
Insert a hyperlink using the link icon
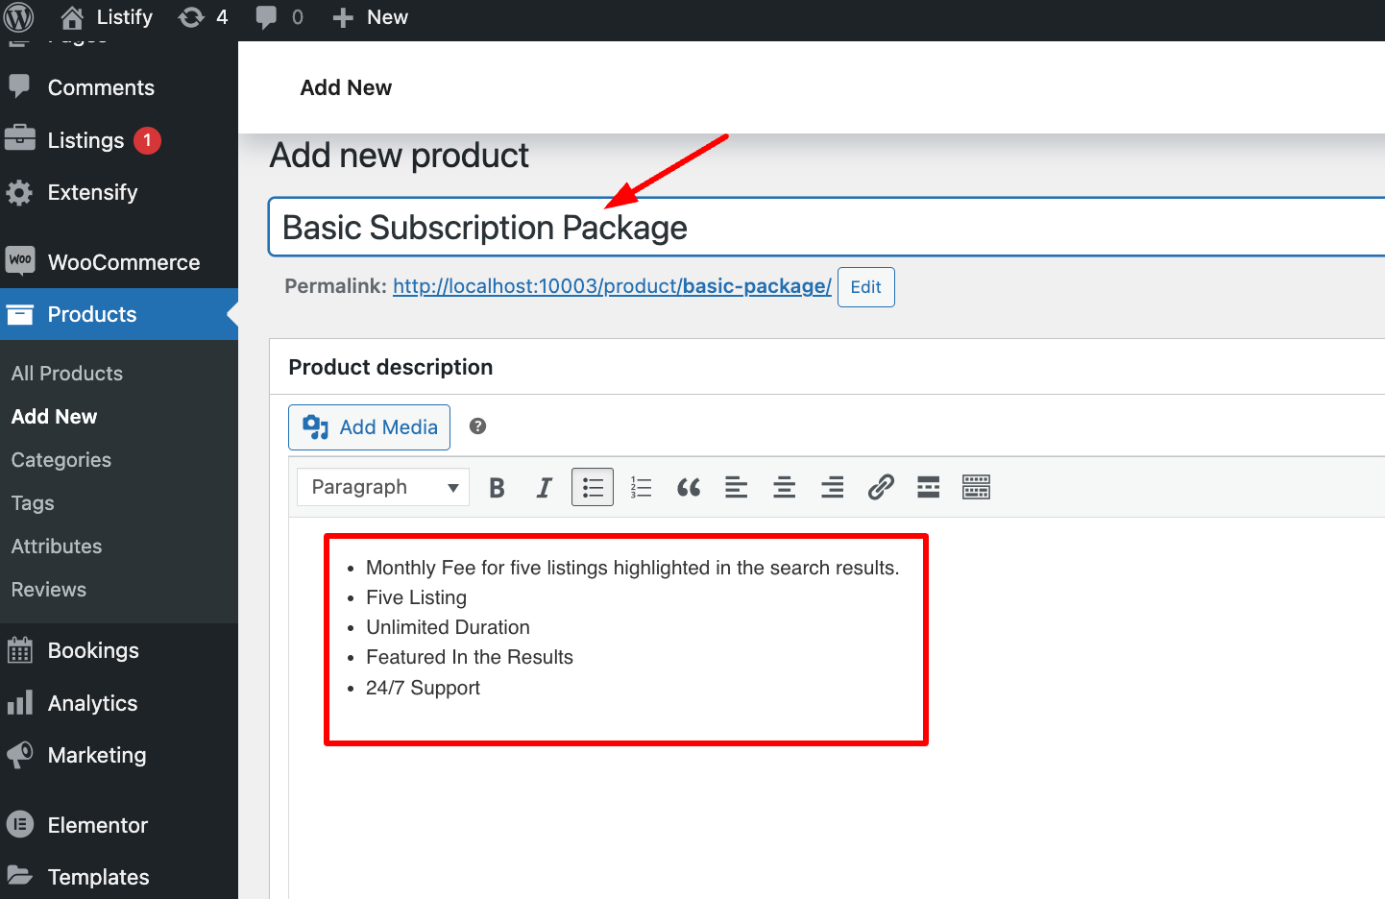[x=880, y=487]
